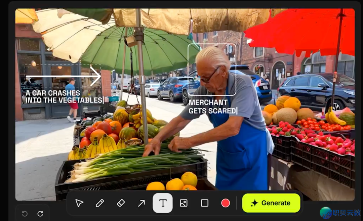Select the Pencil drawing tool

(x=100, y=203)
